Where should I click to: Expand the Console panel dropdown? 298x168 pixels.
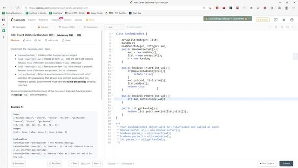113,164
